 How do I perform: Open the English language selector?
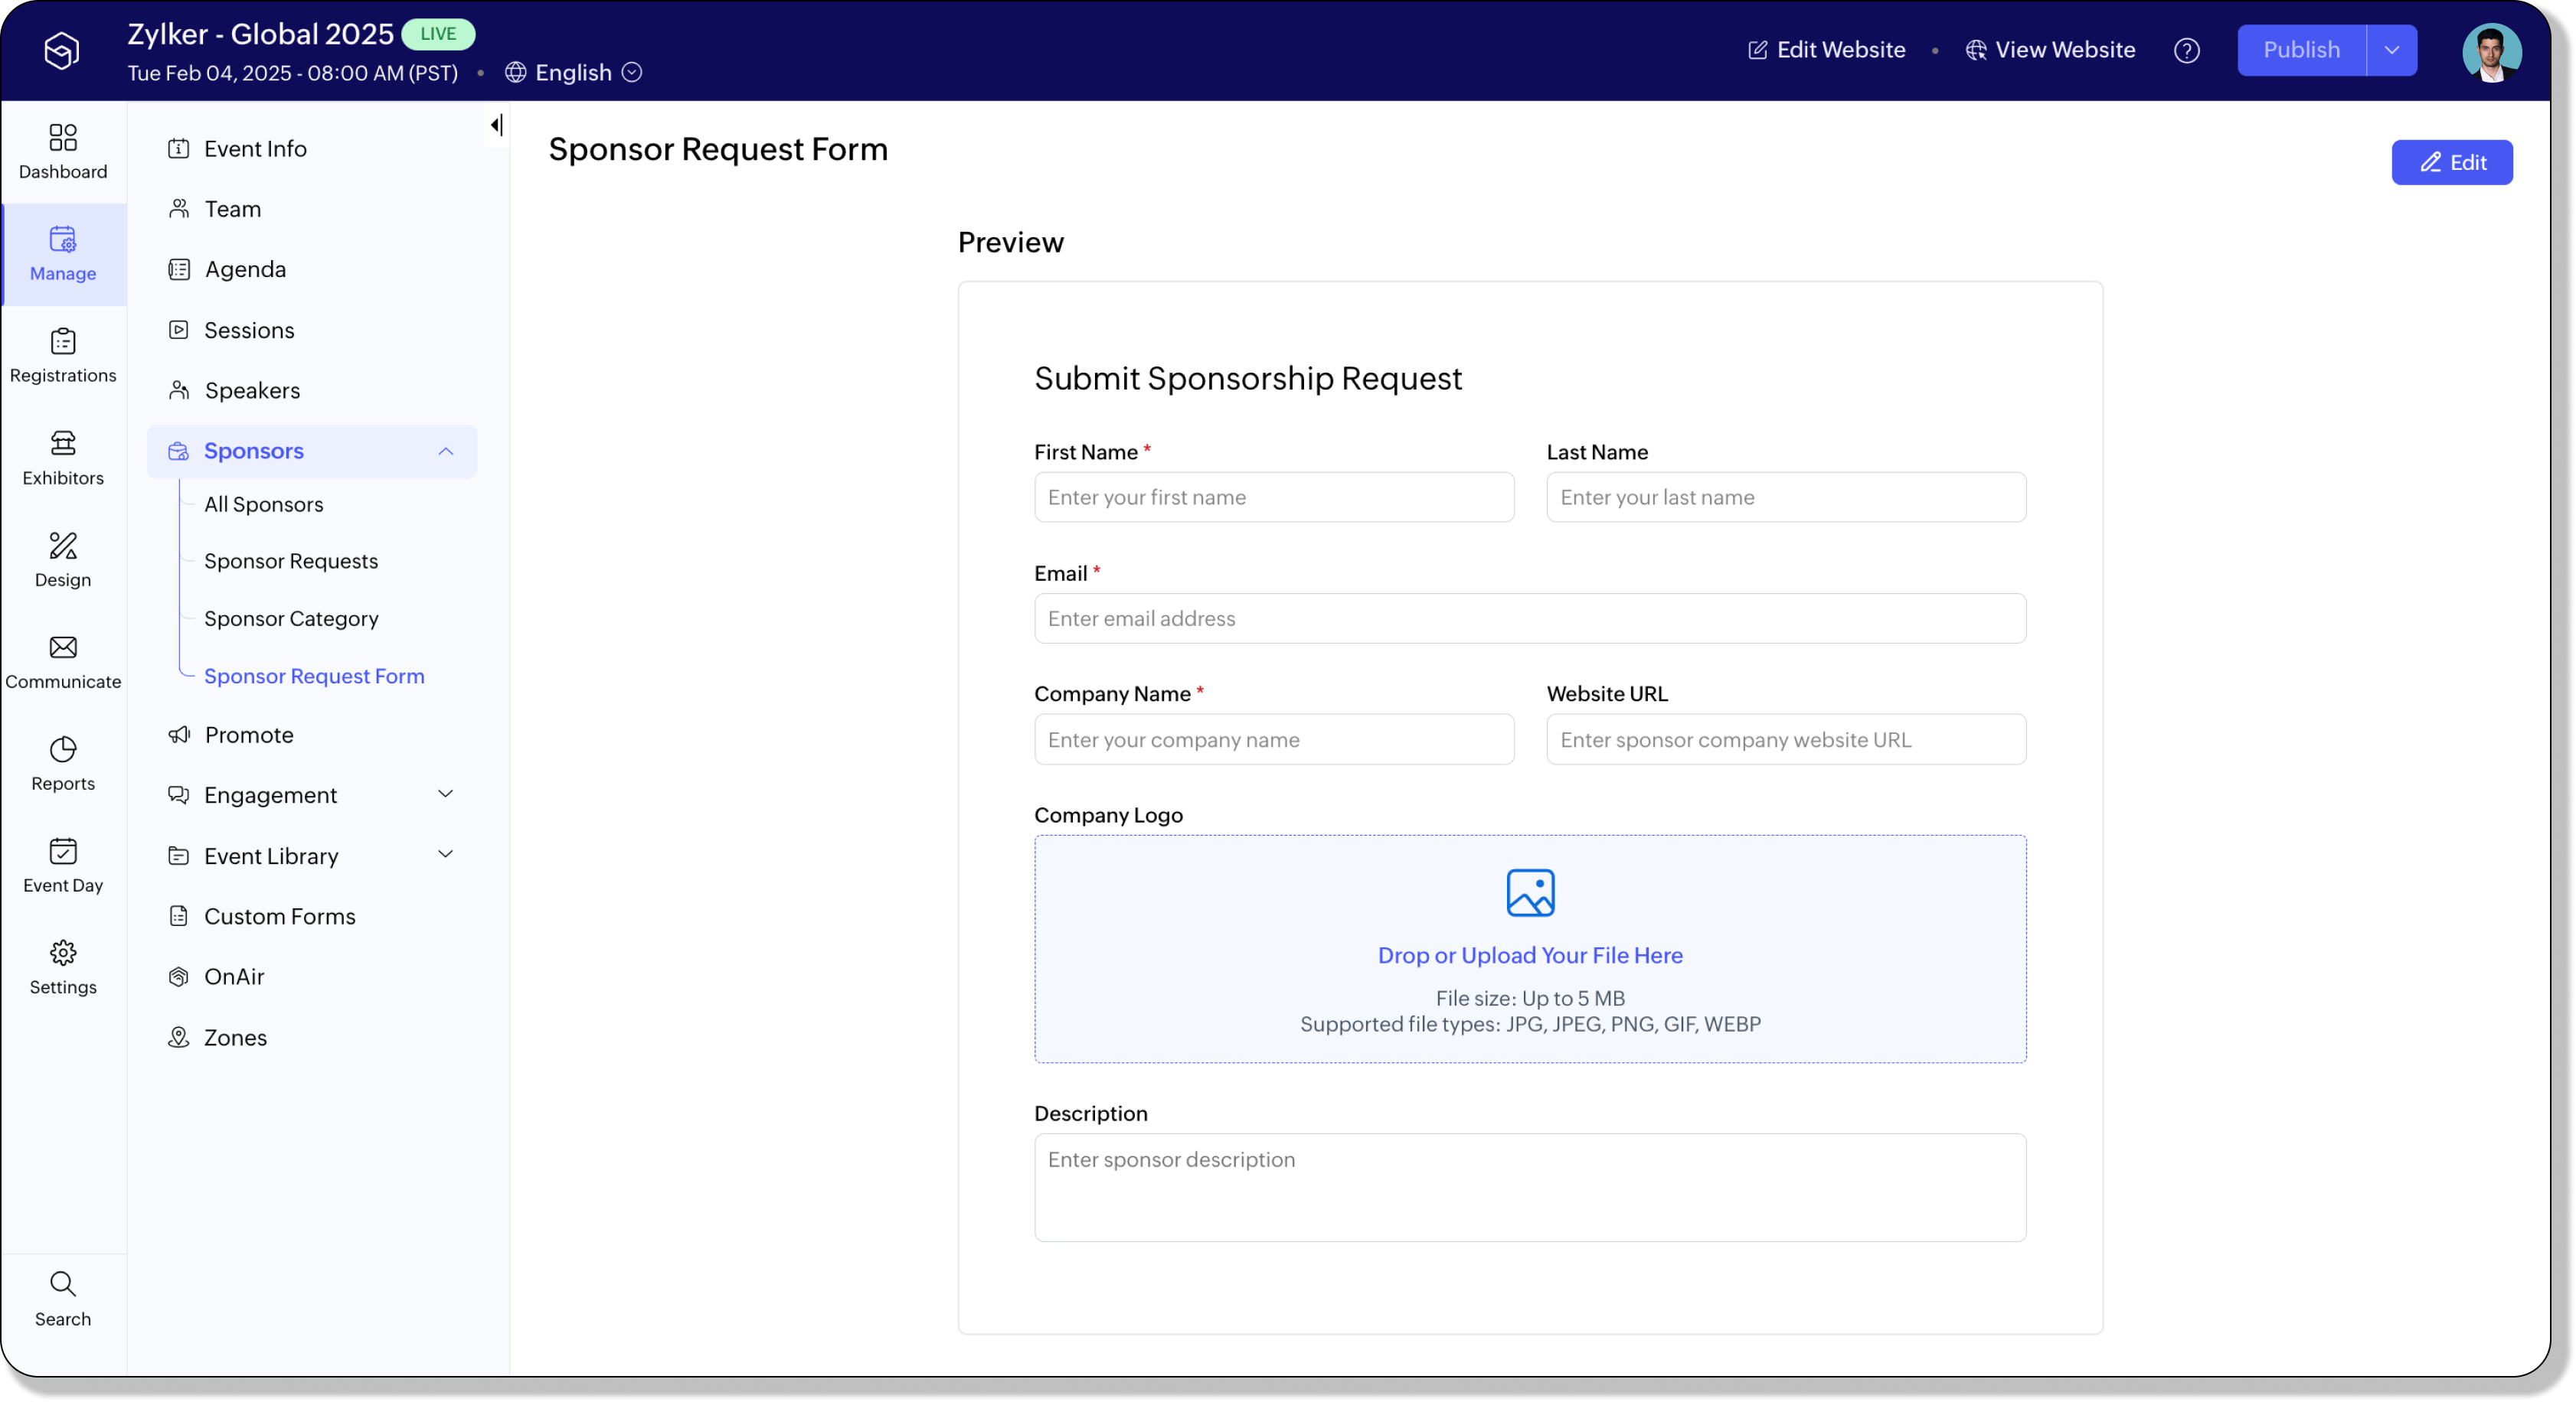coord(574,73)
